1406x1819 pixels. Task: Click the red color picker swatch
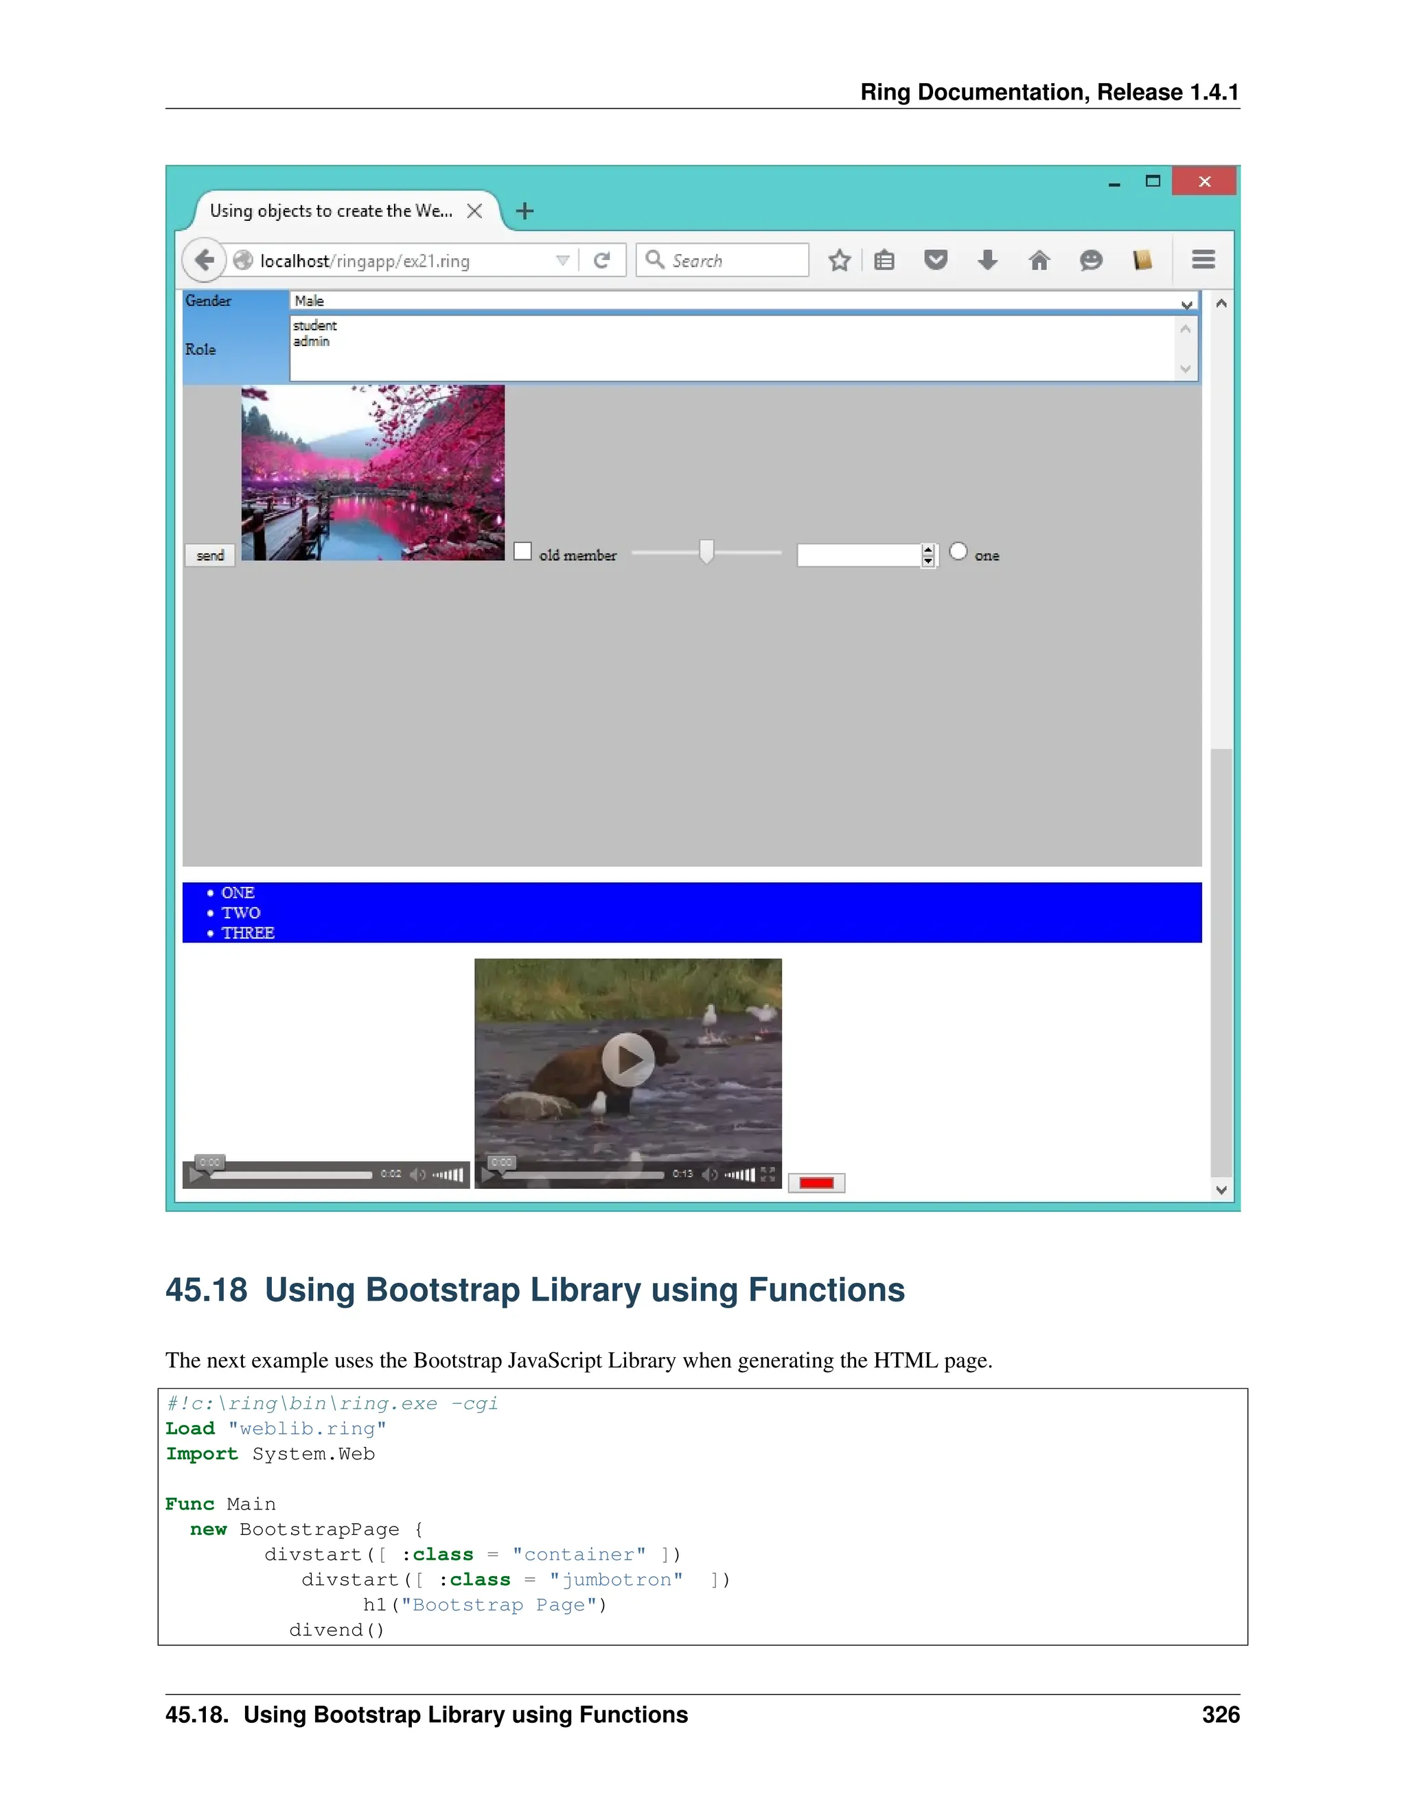[816, 1183]
